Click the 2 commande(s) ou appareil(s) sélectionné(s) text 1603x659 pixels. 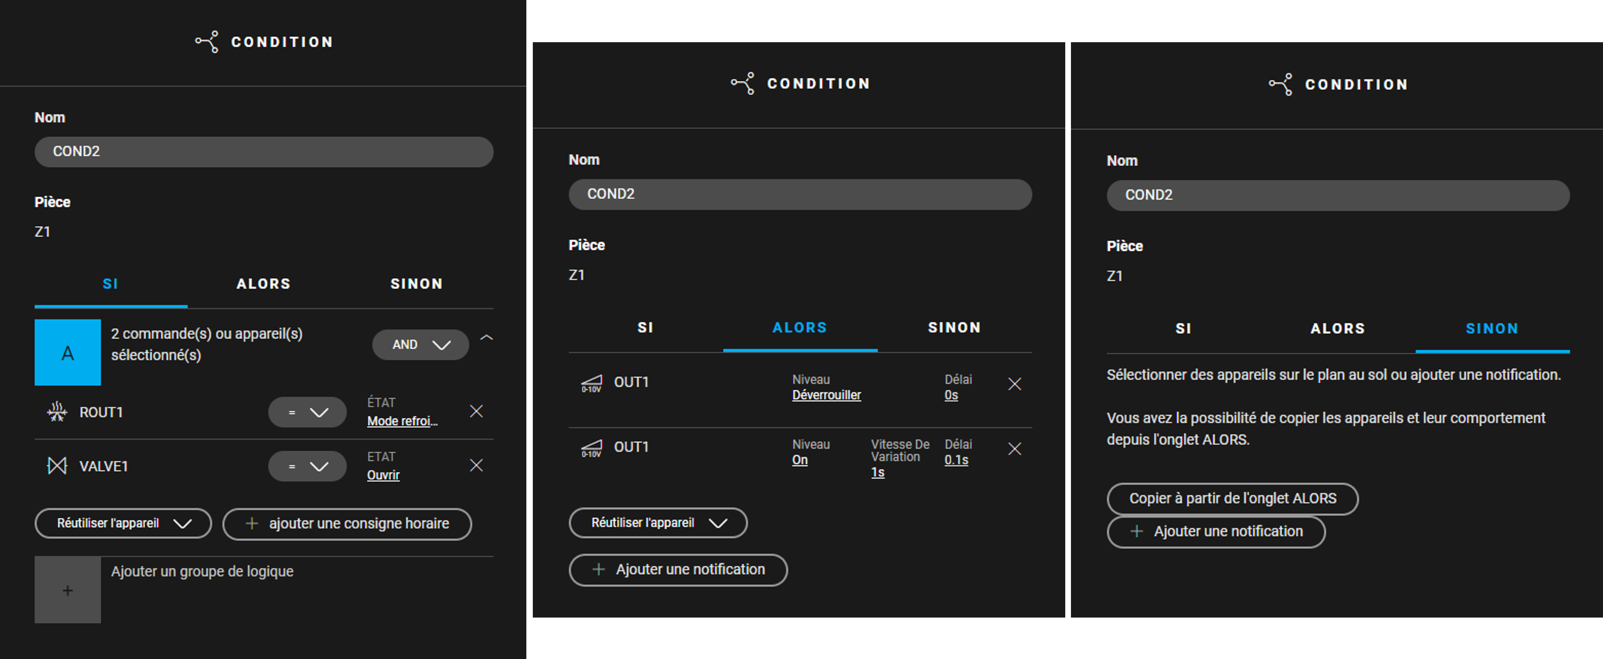coord(207,344)
